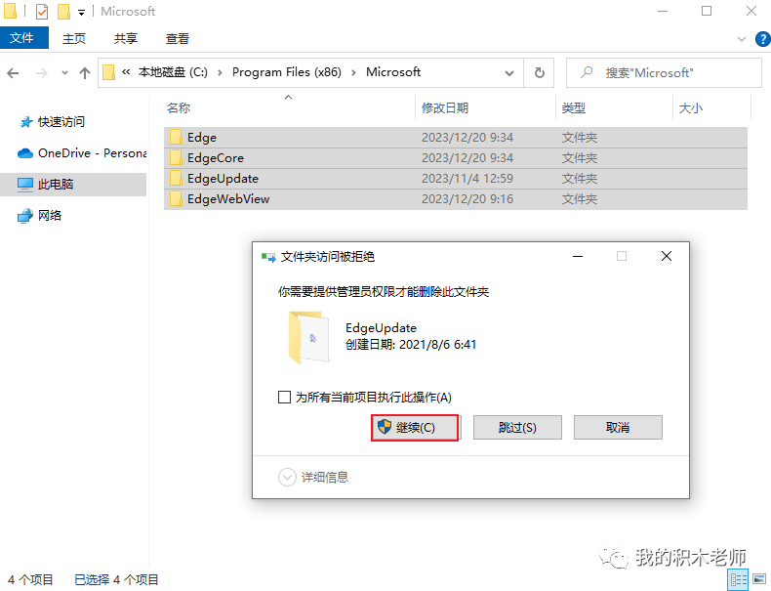This screenshot has width=771, height=591.
Task: Open the address bar history dropdown
Action: tap(509, 73)
